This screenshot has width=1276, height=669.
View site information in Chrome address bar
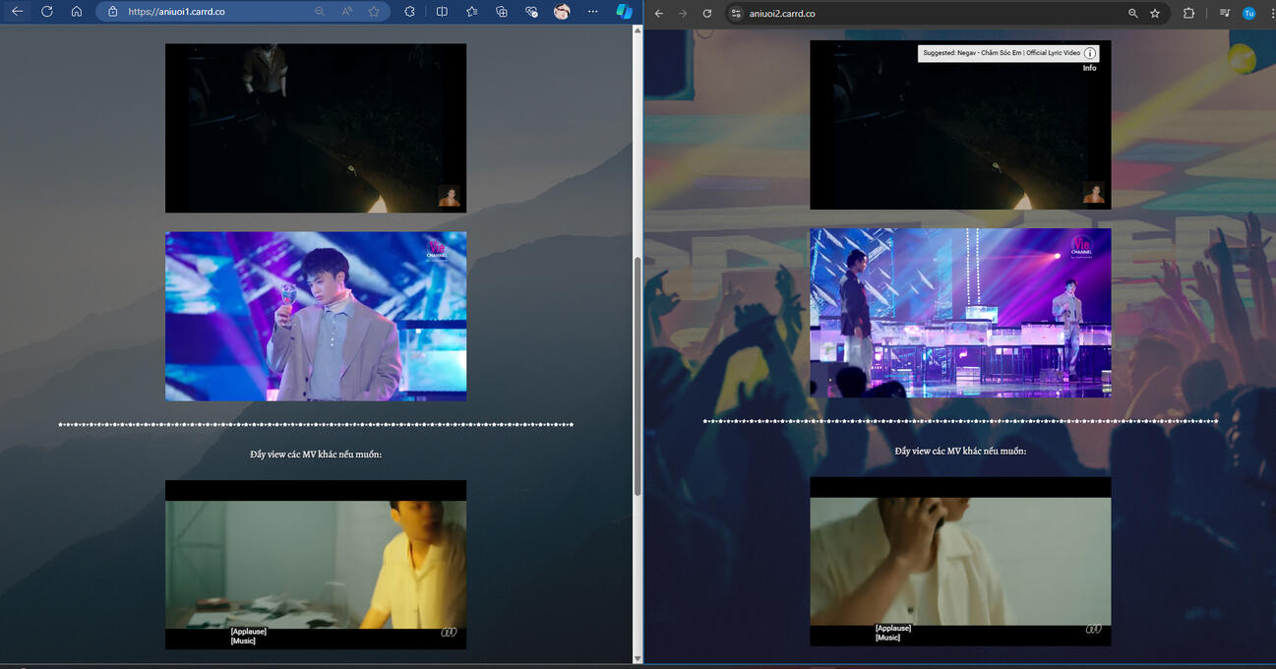pos(735,14)
